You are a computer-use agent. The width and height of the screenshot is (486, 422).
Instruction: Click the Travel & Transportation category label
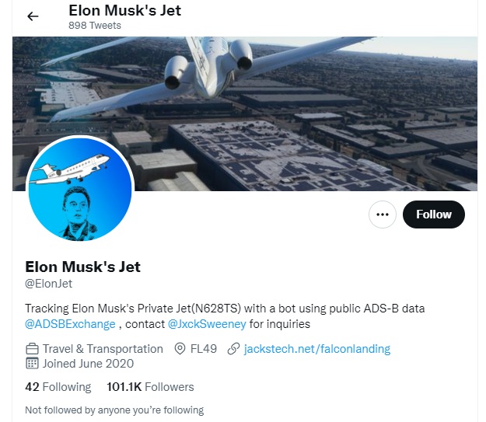coord(103,349)
